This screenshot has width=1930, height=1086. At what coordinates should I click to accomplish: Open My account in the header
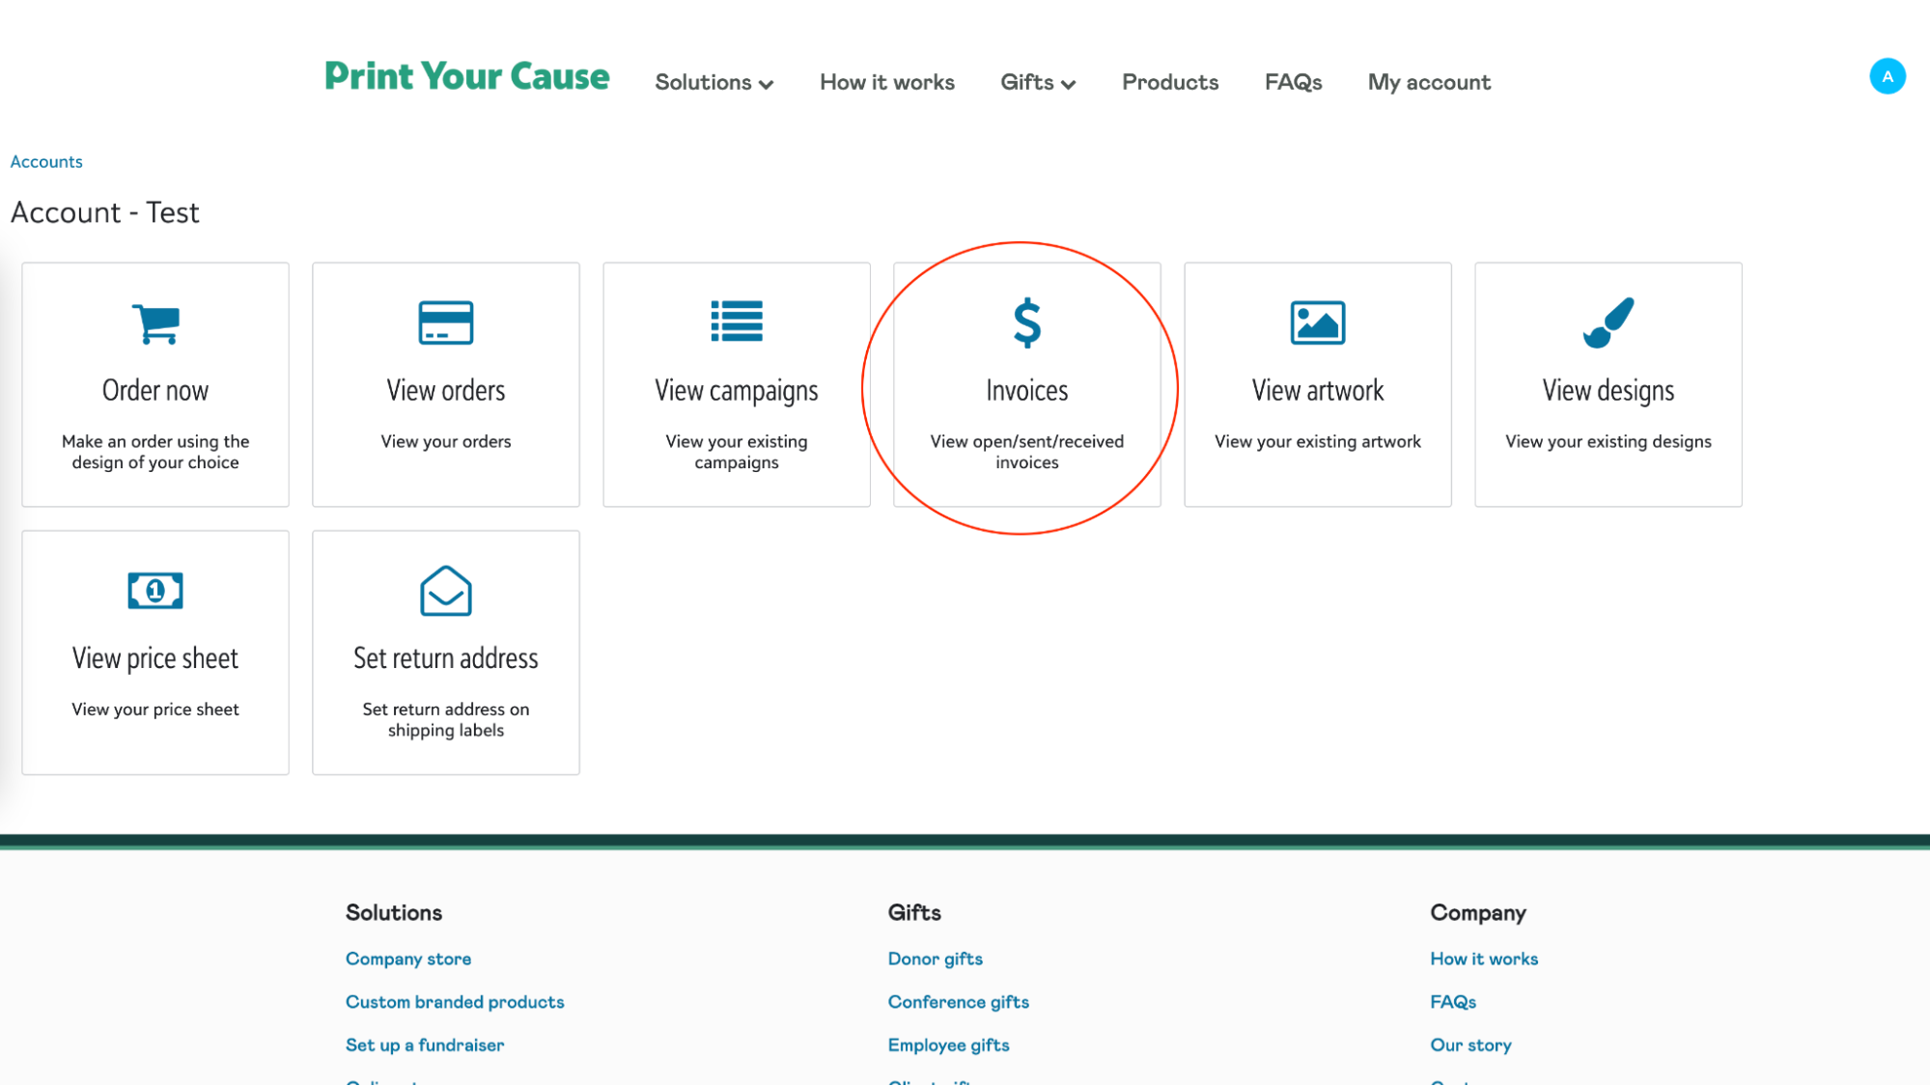tap(1429, 83)
